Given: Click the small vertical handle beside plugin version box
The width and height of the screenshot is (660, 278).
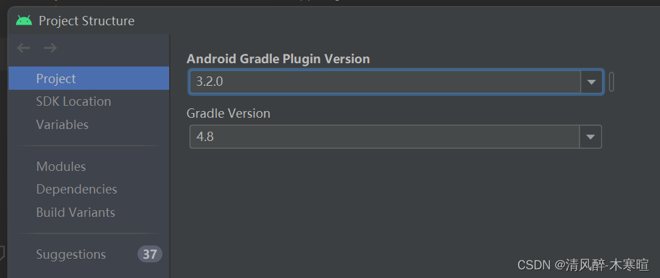Looking at the screenshot, I should coord(611,82).
